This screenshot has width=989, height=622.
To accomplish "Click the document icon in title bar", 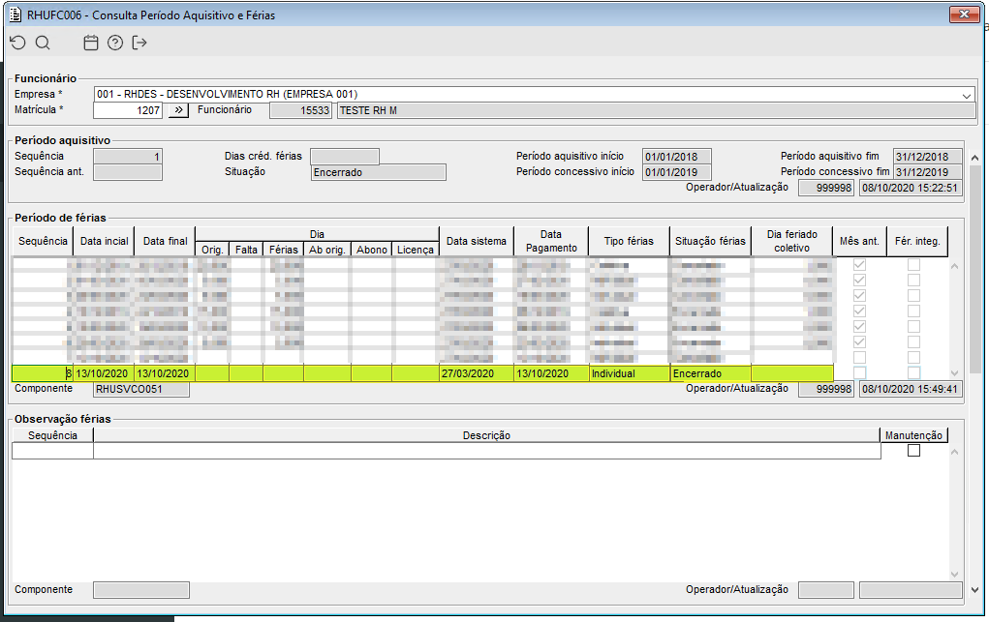I will (x=15, y=14).
